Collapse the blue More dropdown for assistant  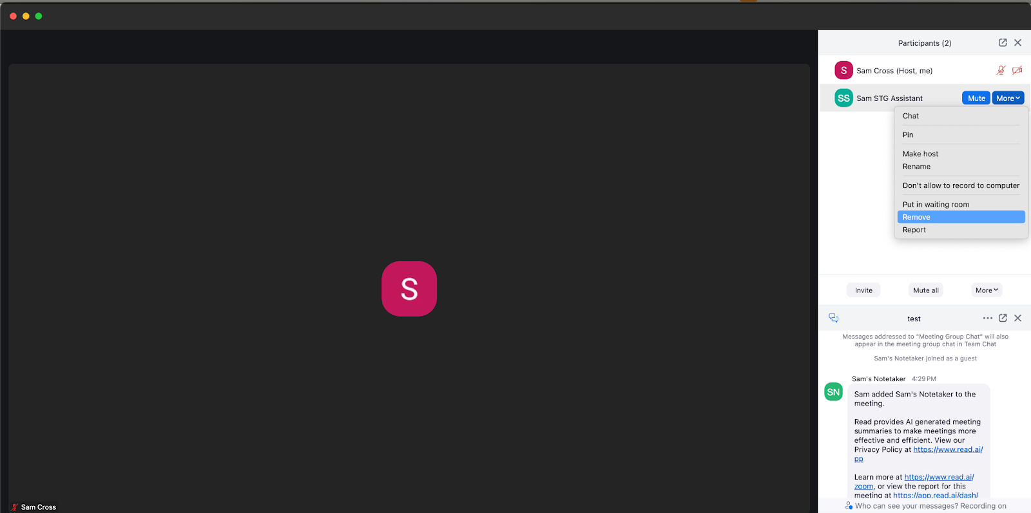(x=1008, y=98)
